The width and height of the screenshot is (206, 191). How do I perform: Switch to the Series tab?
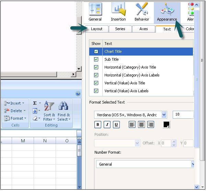120,29
